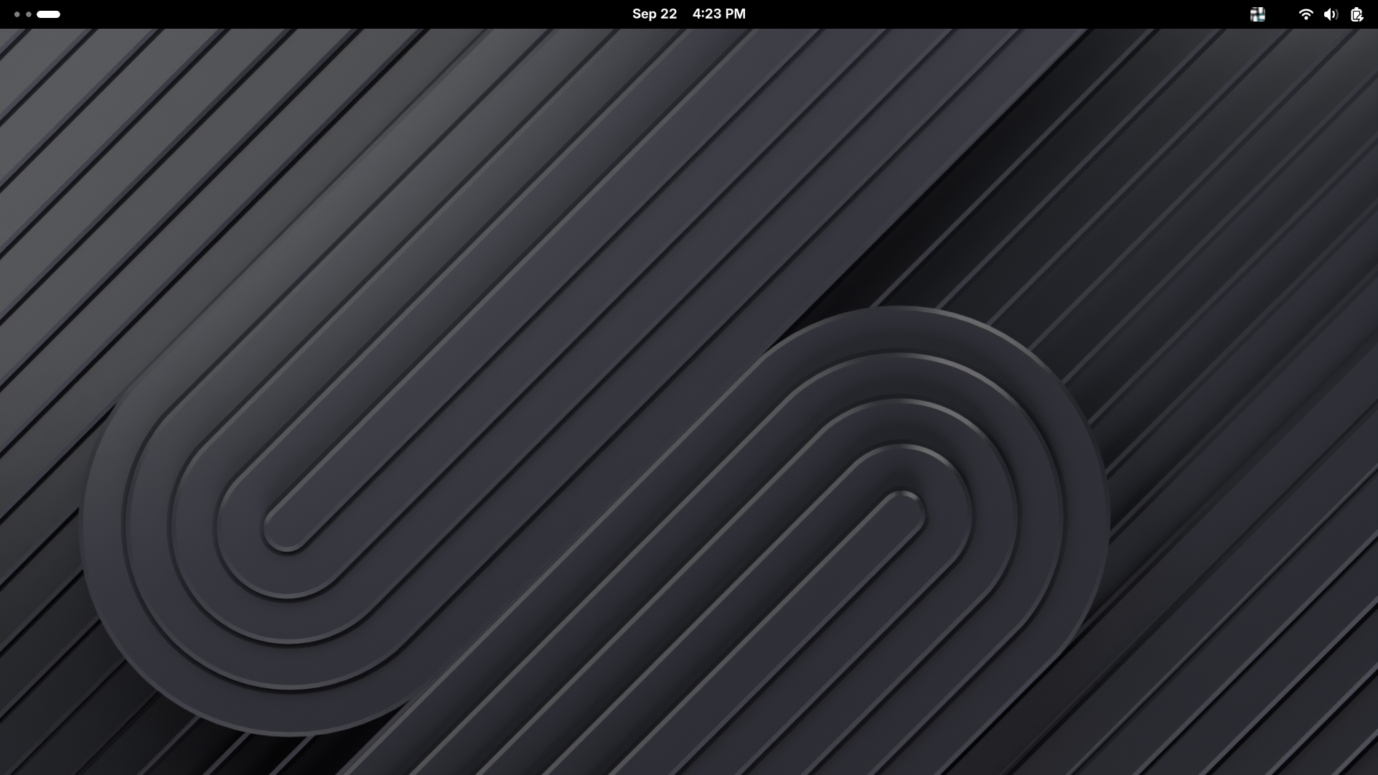Click the 4:23 PM clock
1378x775 pixels.
[x=718, y=14]
